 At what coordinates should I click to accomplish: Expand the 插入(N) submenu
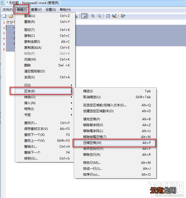[x=45, y=103]
